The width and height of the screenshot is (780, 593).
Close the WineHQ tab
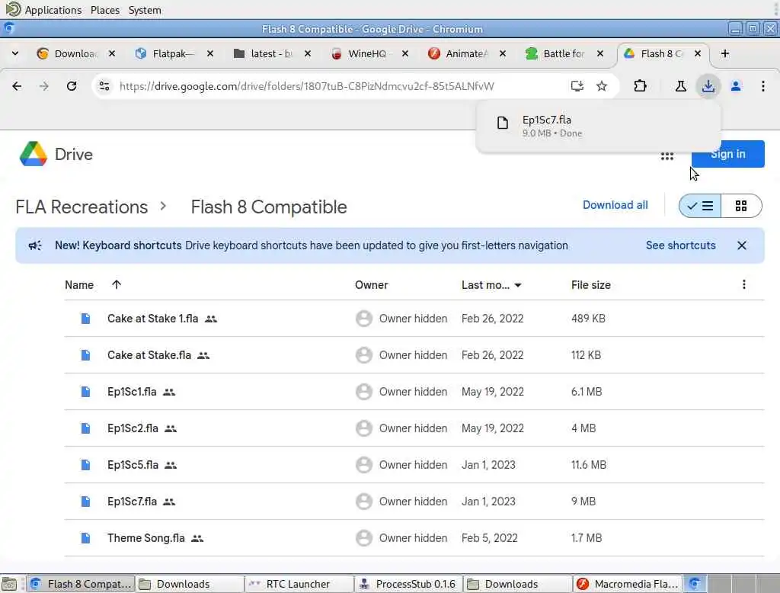[x=405, y=53]
